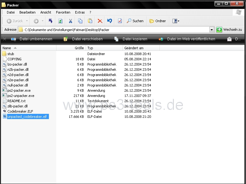Click Wechseln zu go button
This screenshot has height=184, width=246.
229,30
